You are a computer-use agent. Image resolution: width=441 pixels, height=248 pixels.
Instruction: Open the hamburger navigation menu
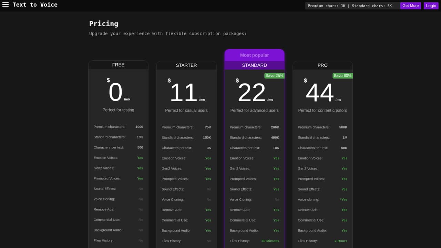(6, 5)
